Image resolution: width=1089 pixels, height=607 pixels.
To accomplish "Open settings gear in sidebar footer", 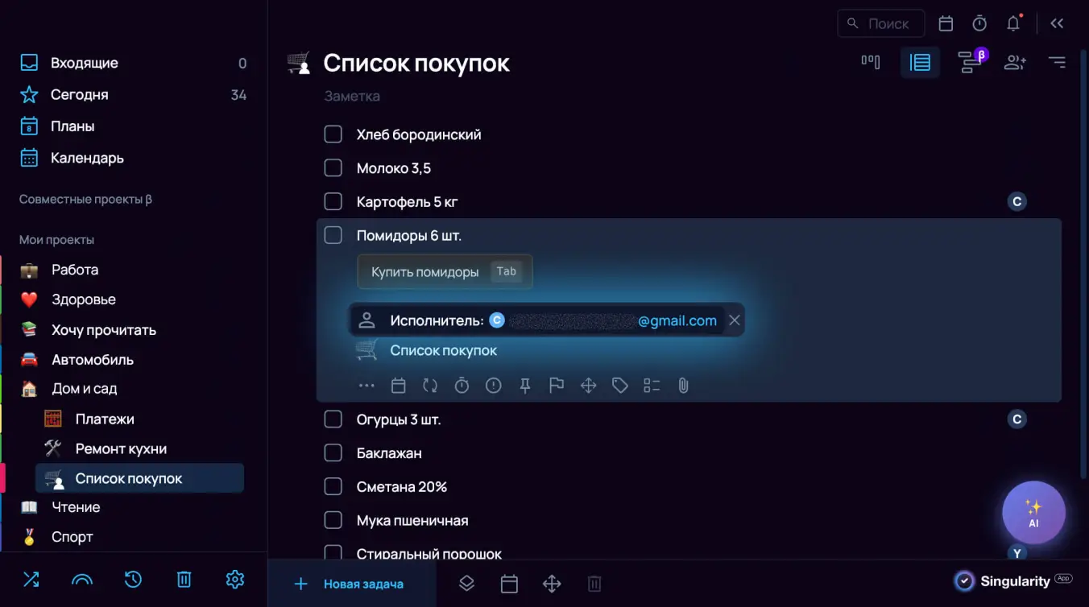I will tap(235, 579).
